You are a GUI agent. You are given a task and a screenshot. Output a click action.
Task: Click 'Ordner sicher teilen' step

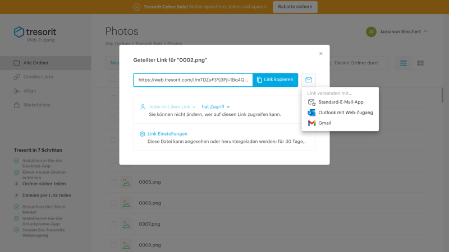click(44, 184)
